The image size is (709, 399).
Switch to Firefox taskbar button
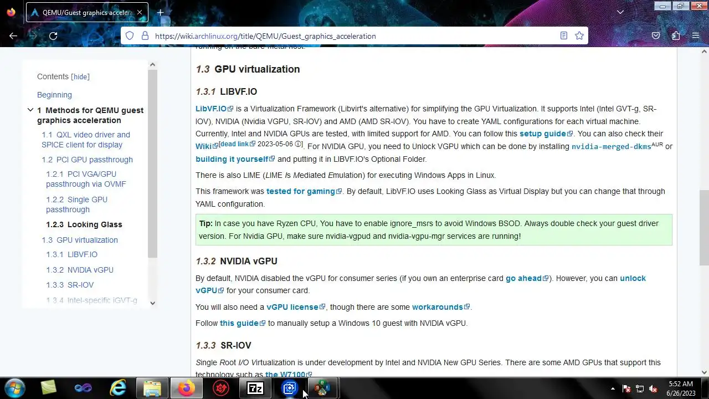186,388
